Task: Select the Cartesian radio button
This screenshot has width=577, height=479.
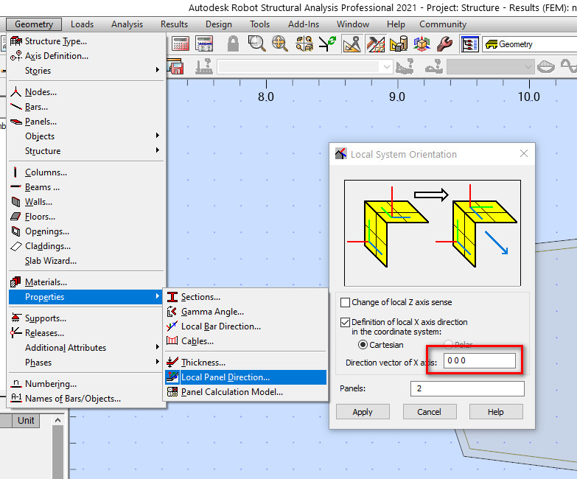Action: coord(363,345)
